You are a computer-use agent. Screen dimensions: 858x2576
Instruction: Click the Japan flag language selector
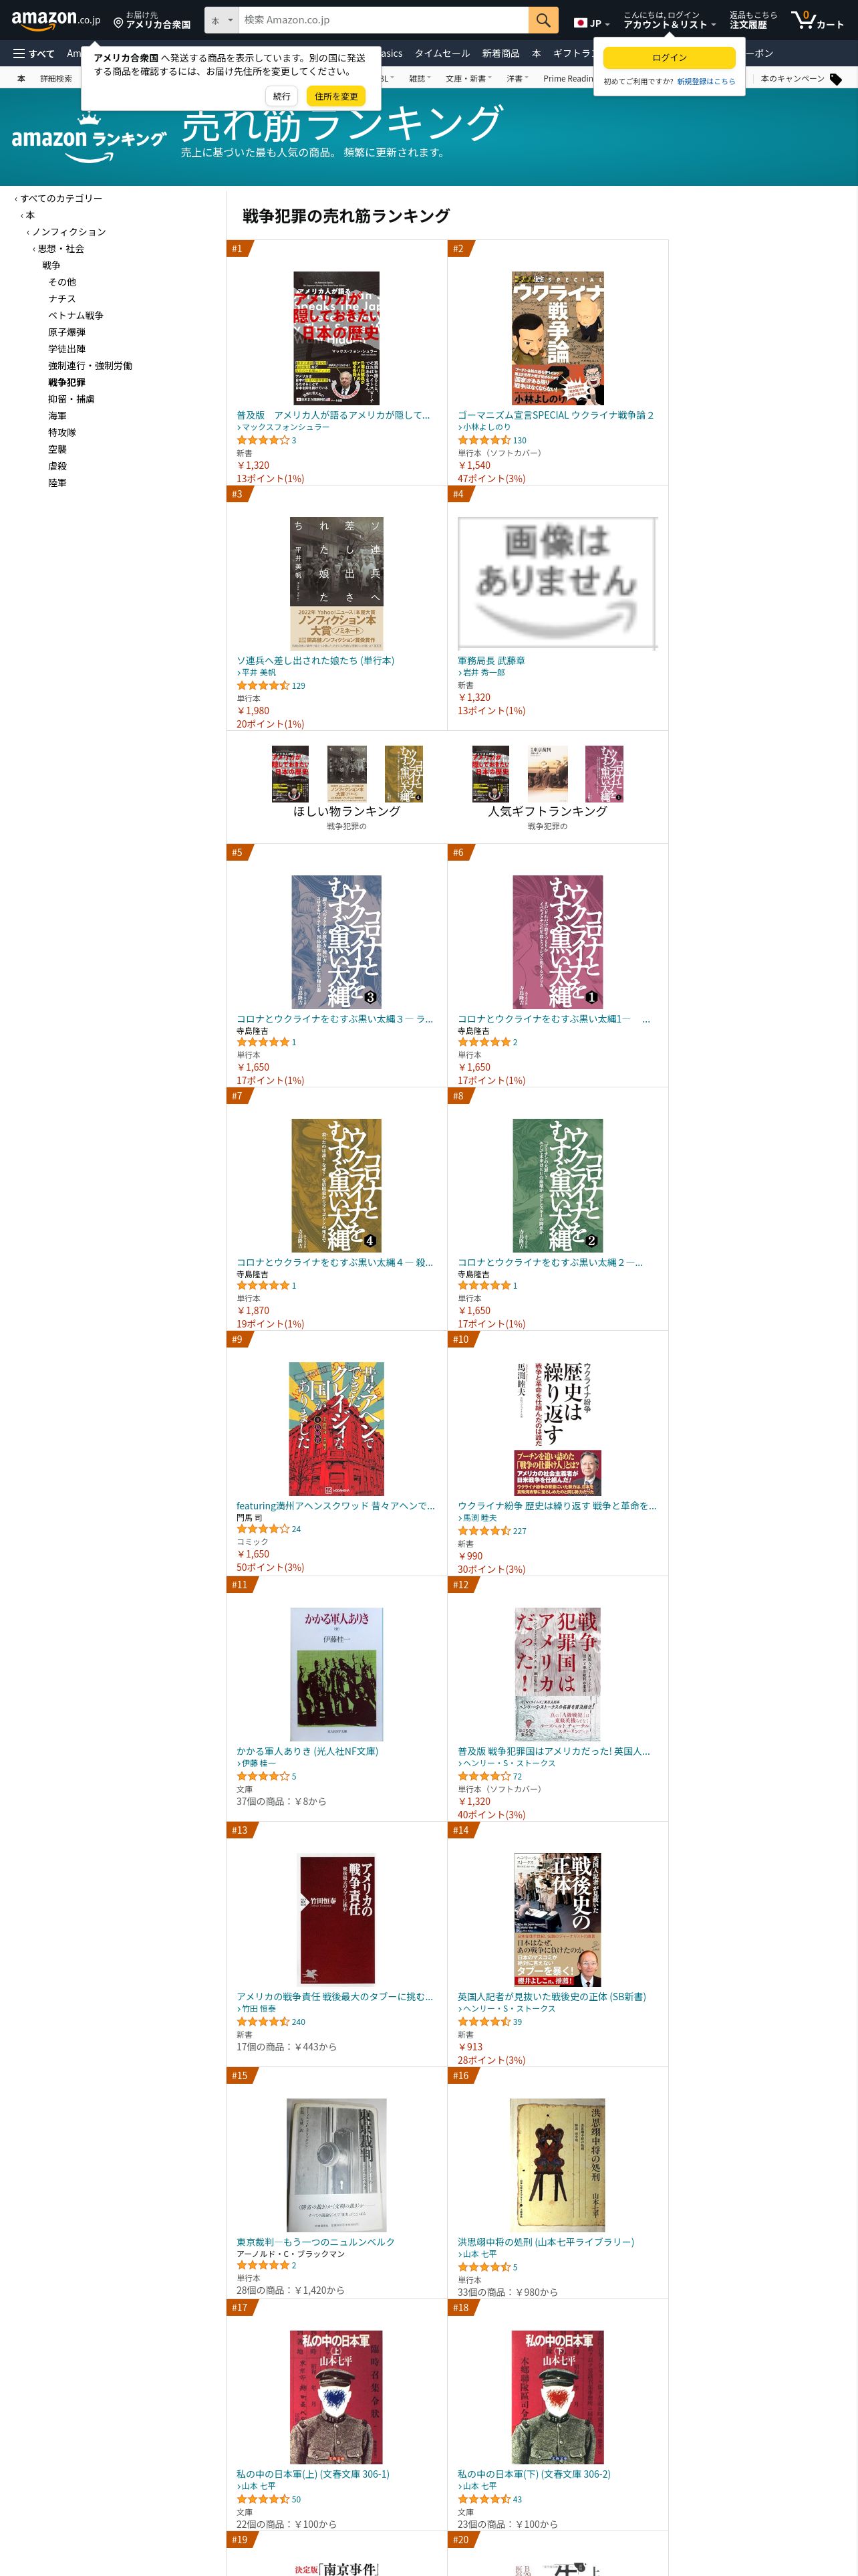[x=591, y=23]
